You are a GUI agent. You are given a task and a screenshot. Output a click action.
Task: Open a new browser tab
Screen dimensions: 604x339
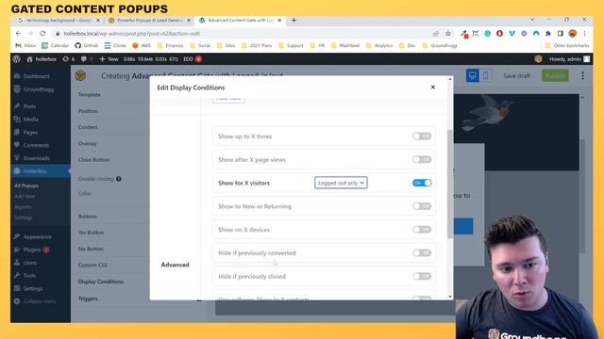coord(294,20)
